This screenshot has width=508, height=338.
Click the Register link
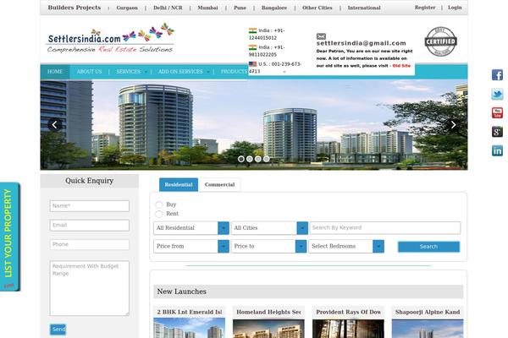pos(425,8)
